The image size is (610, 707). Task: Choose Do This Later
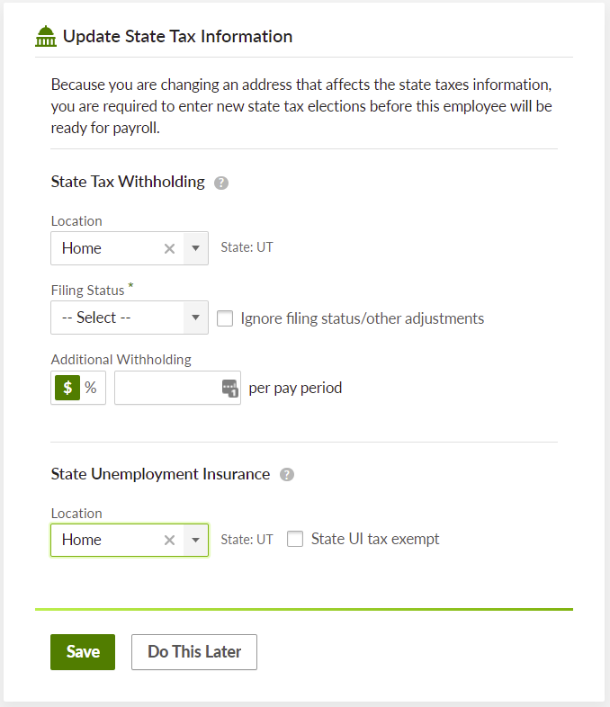(x=194, y=652)
